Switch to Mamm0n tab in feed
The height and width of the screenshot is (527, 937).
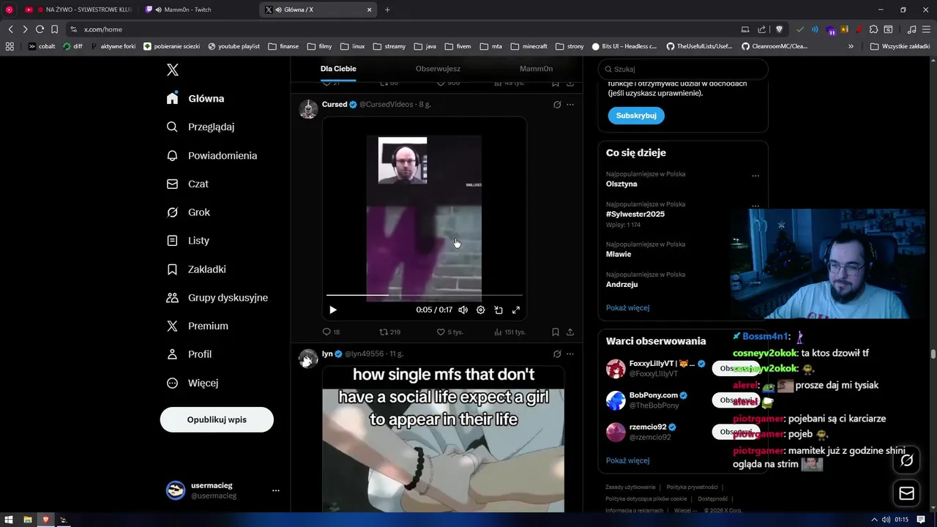click(537, 69)
